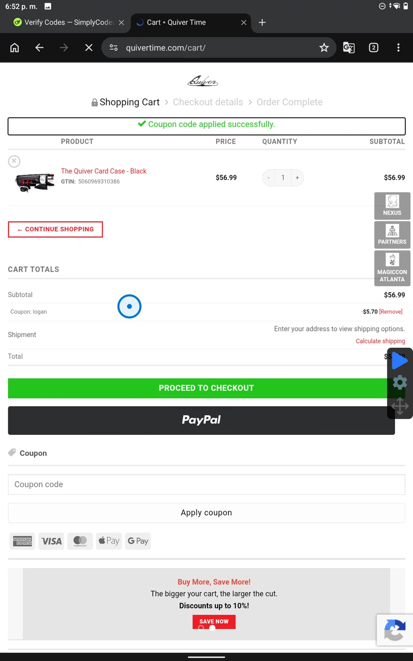Click Checkout details breadcrumb

click(208, 102)
